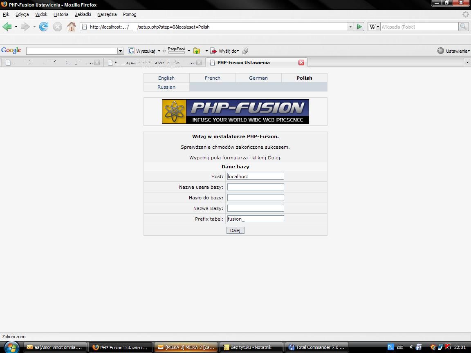Click the Dalej button
471x353 pixels.
point(235,230)
